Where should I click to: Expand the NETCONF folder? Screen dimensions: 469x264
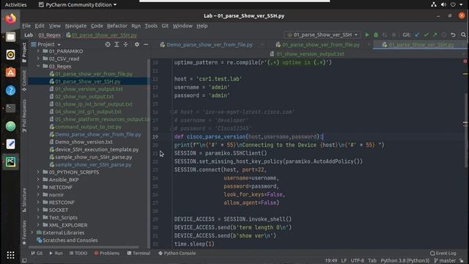pyautogui.click(x=38, y=187)
